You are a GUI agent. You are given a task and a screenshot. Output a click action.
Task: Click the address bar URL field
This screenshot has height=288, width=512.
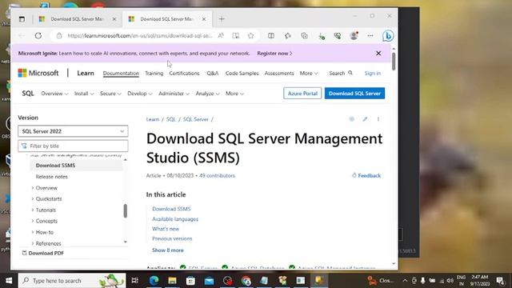(140, 35)
